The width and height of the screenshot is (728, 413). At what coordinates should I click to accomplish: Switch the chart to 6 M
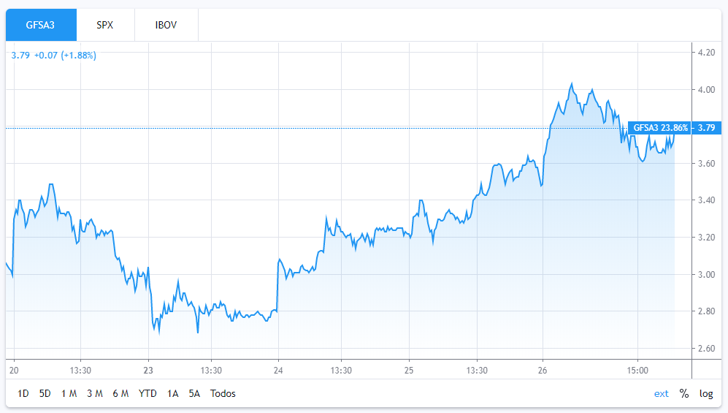[x=120, y=393]
